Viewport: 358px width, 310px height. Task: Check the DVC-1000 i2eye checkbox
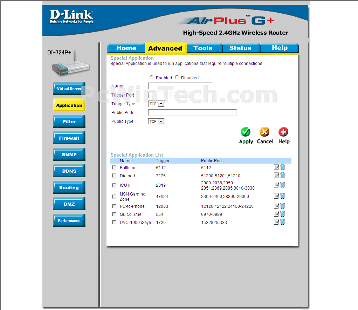115,222
